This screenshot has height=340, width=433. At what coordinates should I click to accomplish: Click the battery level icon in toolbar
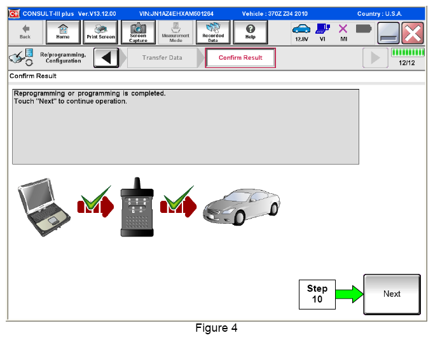pyautogui.click(x=364, y=31)
